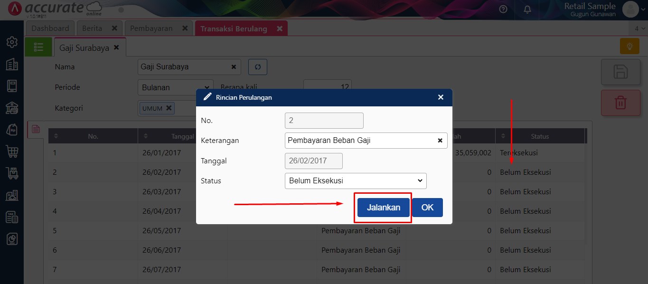Viewport: 648px width, 284px height.
Task: Click the refresh icon beside Nama field
Action: [258, 67]
